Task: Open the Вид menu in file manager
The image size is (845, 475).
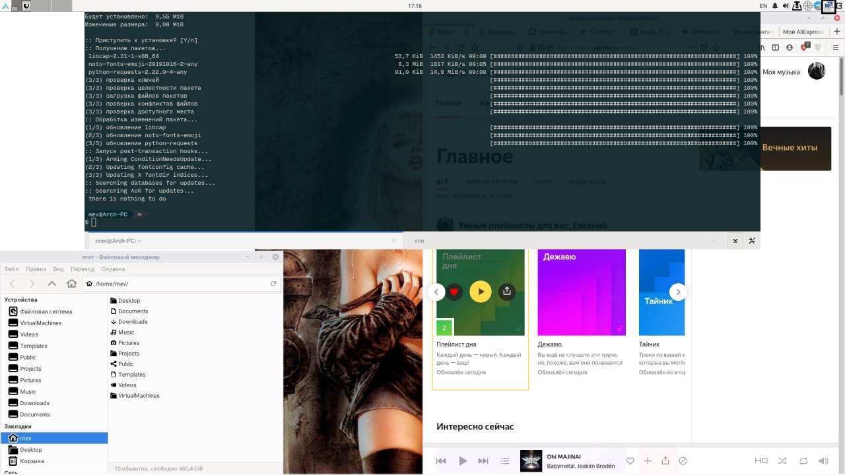Action: pyautogui.click(x=58, y=269)
